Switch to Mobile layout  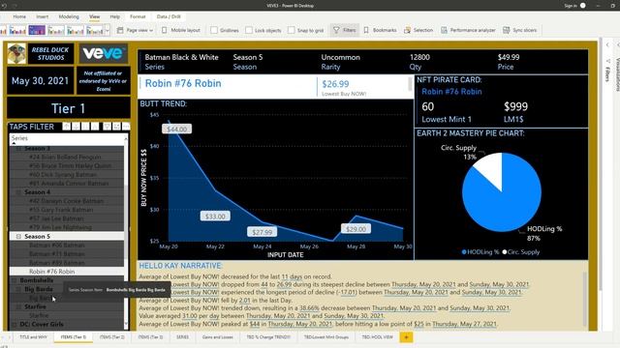click(181, 30)
